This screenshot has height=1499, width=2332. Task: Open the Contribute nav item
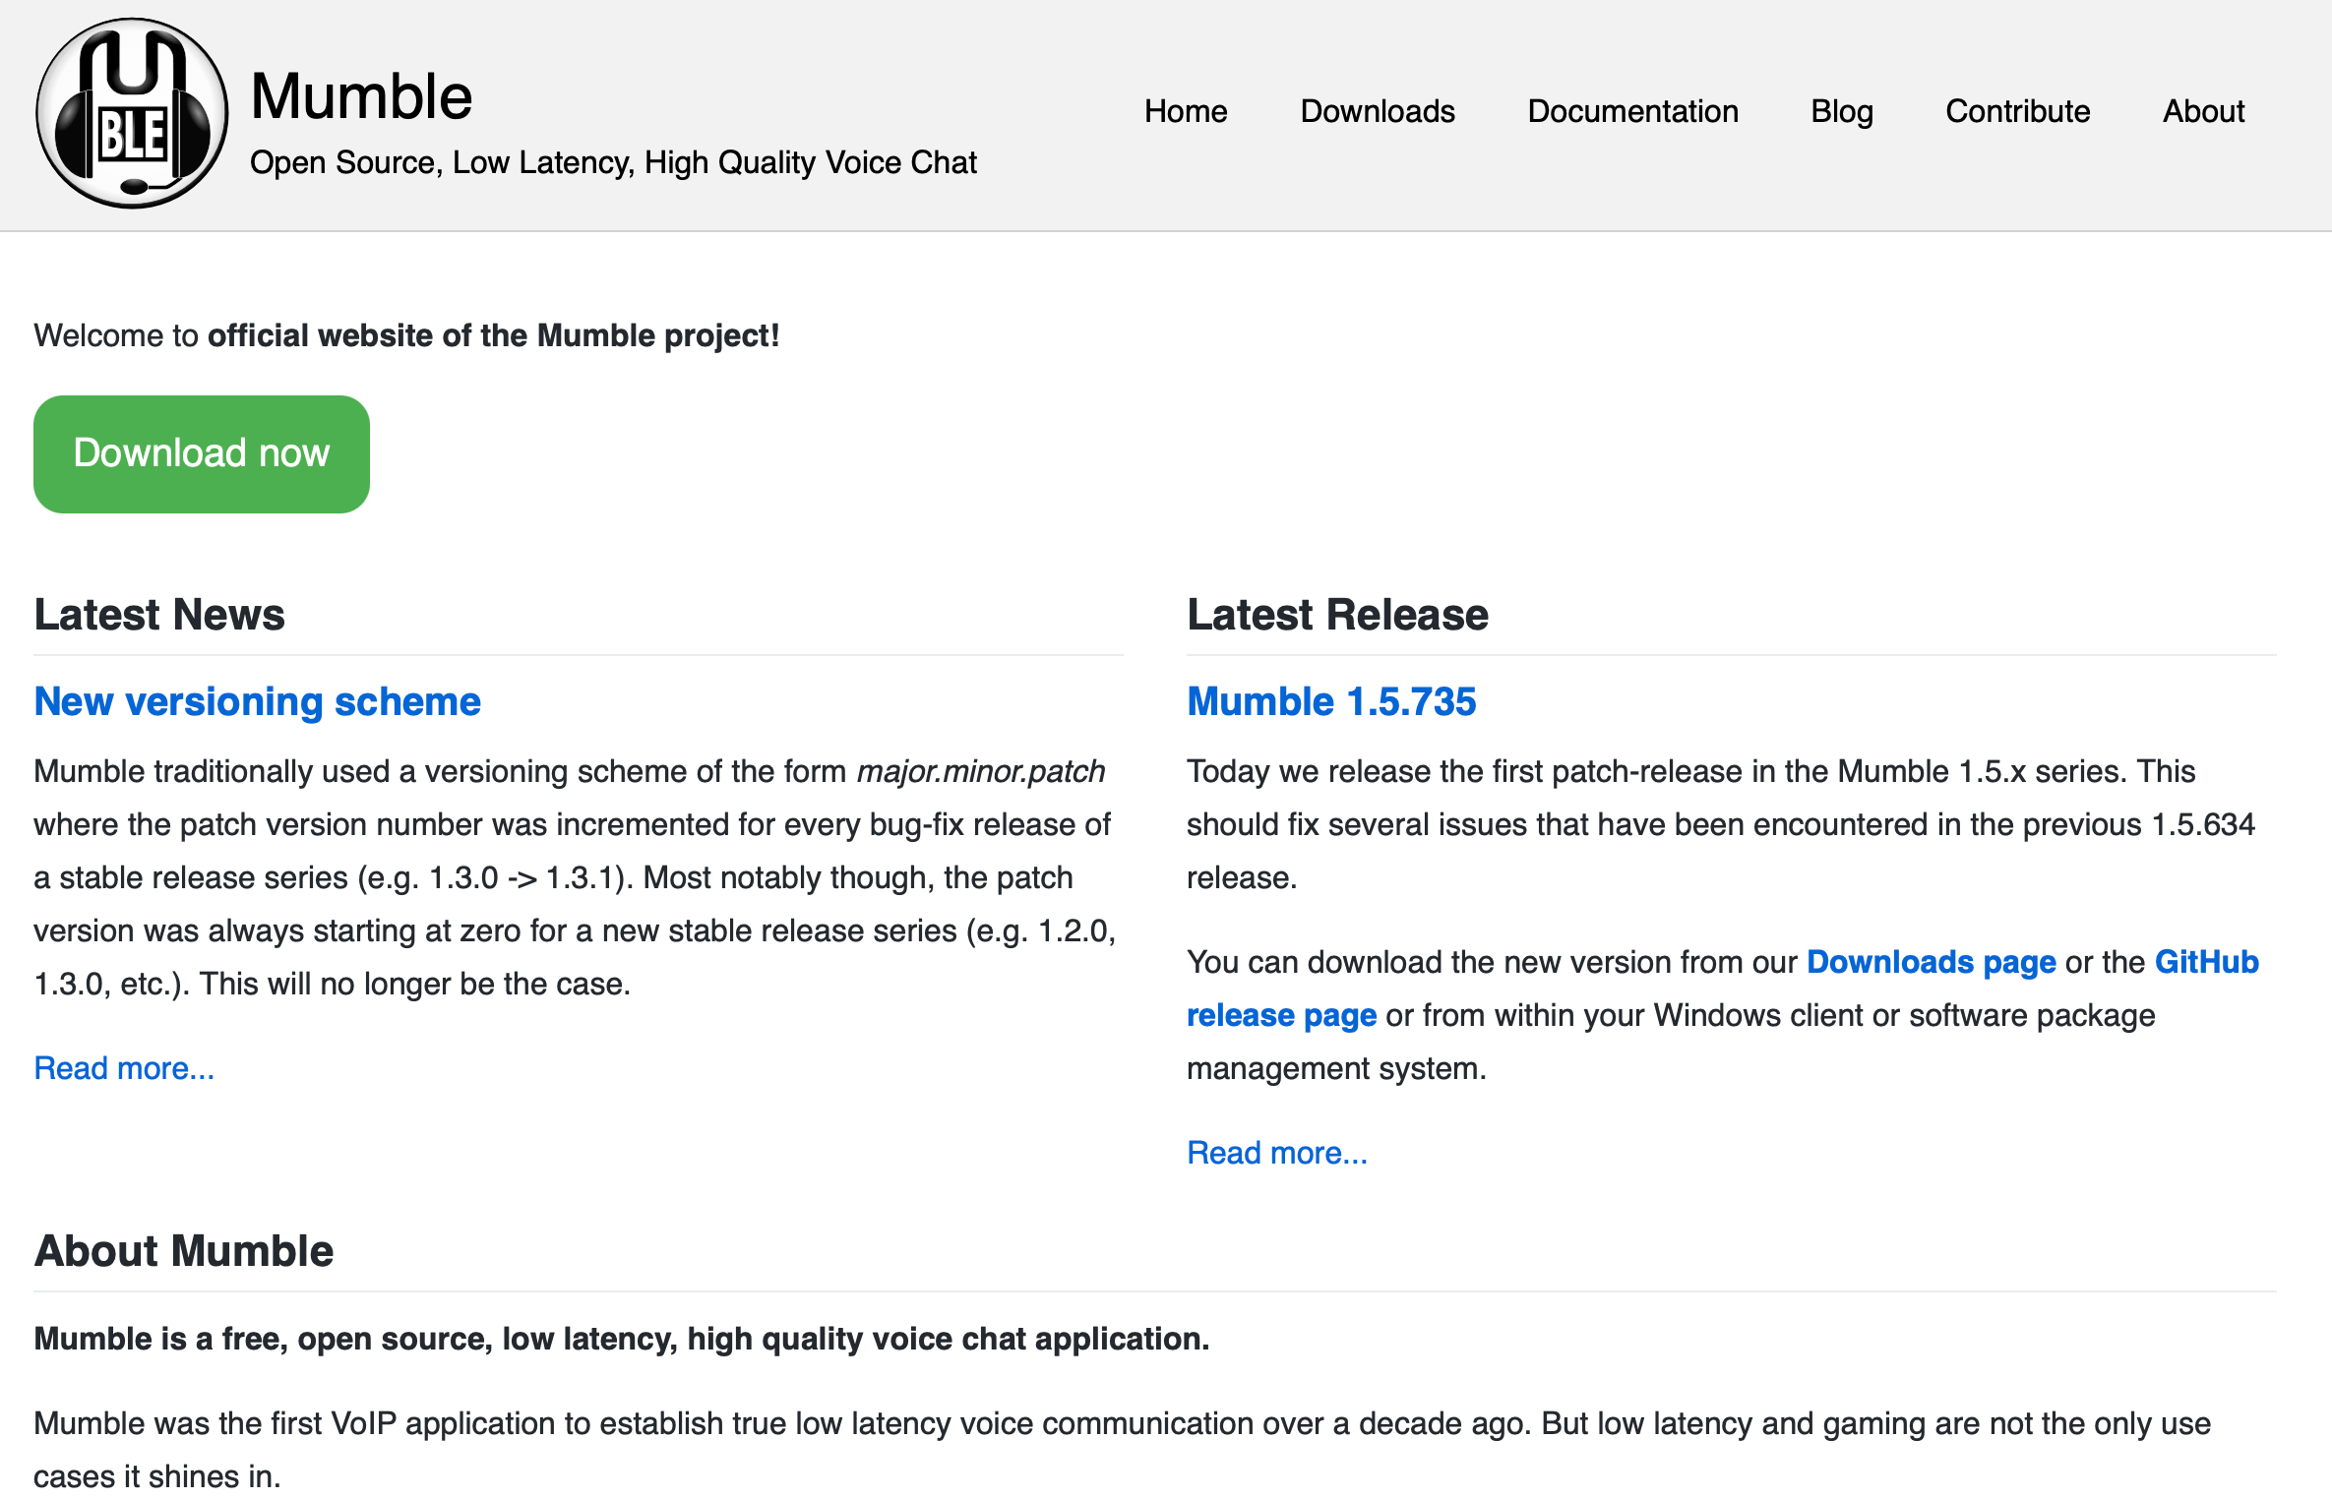[x=2017, y=111]
